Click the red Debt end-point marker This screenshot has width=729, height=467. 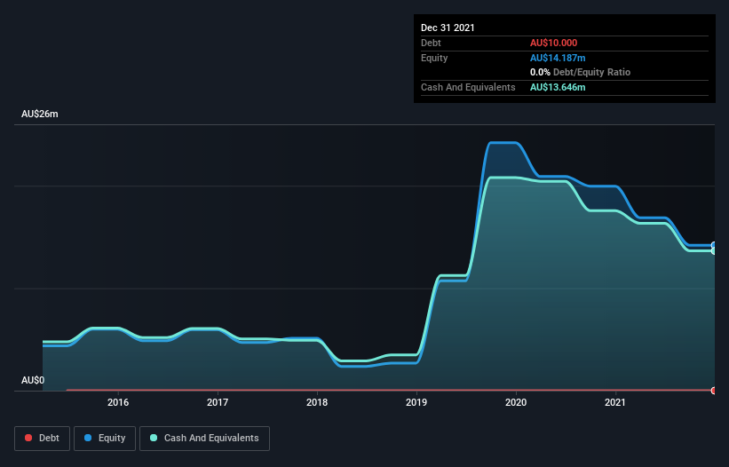tap(714, 391)
